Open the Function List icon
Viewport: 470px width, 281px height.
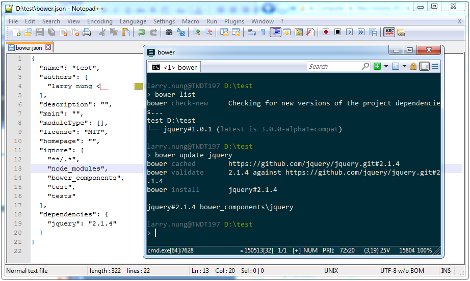(x=310, y=32)
